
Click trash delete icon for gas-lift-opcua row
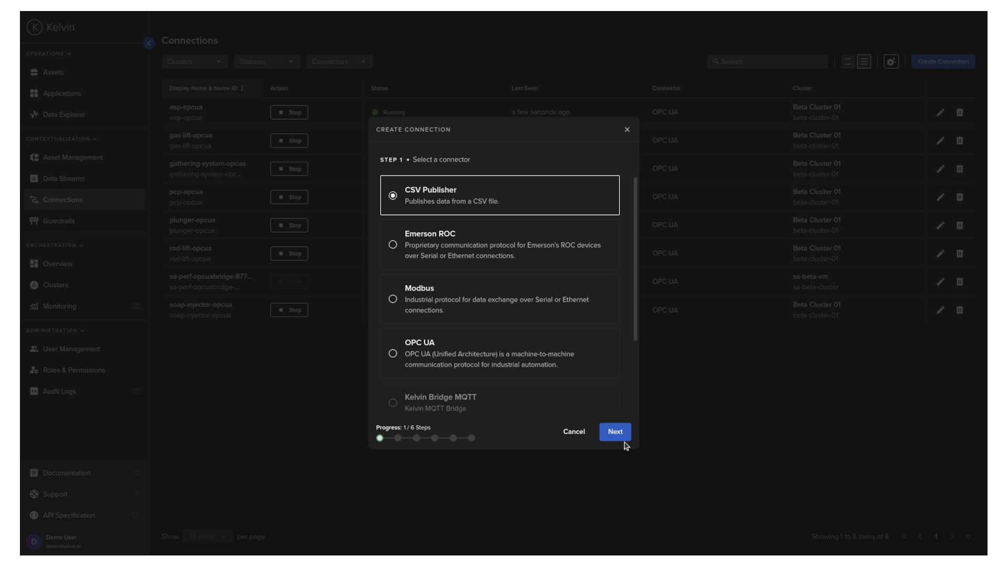pyautogui.click(x=960, y=141)
